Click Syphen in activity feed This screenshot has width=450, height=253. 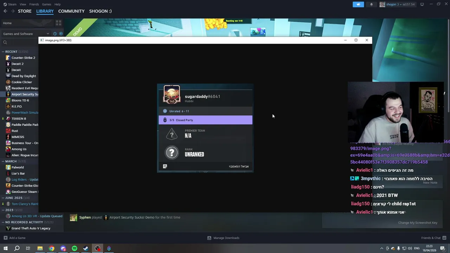pyautogui.click(x=85, y=217)
